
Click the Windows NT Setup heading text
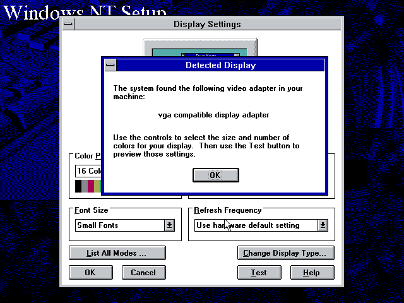tap(85, 12)
